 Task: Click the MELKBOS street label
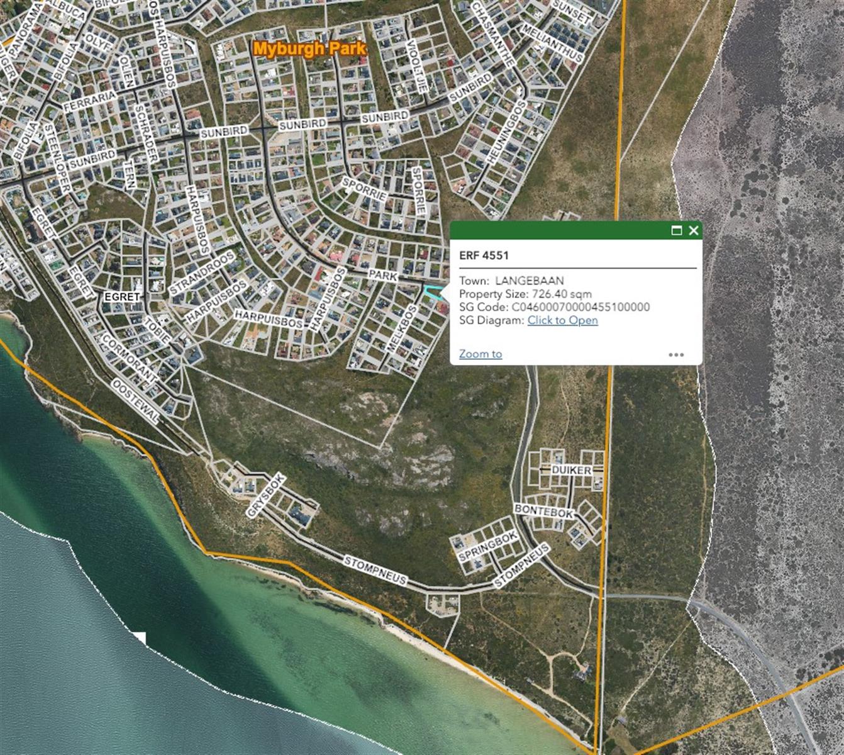(401, 329)
